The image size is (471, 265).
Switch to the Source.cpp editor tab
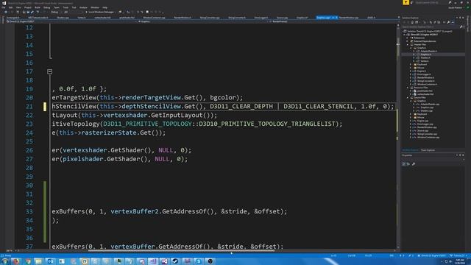click(x=282, y=18)
